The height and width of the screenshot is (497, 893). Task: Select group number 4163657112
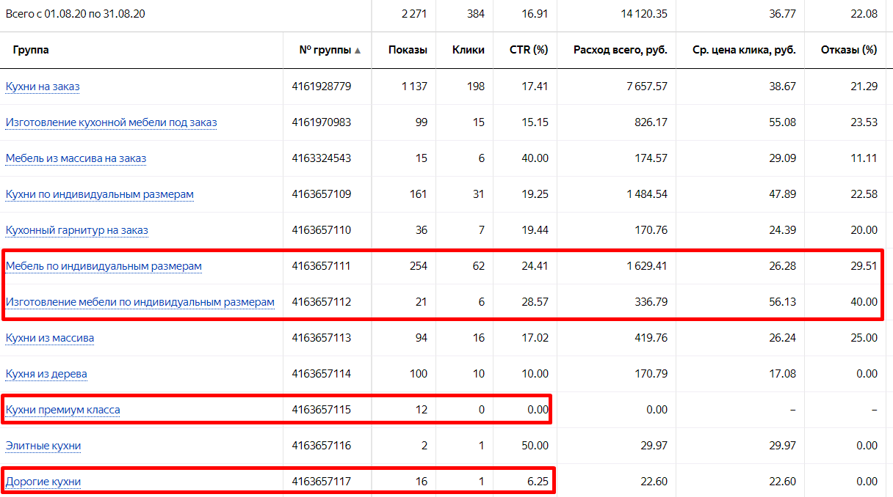322,302
